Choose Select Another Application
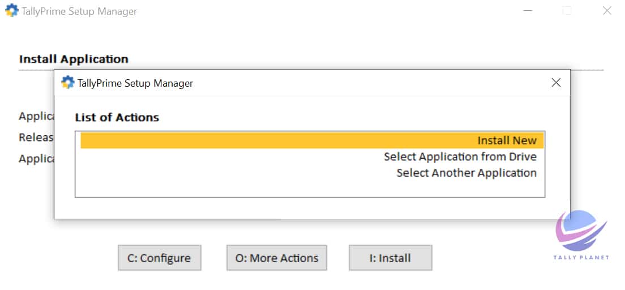The height and width of the screenshot is (290, 625). click(466, 173)
